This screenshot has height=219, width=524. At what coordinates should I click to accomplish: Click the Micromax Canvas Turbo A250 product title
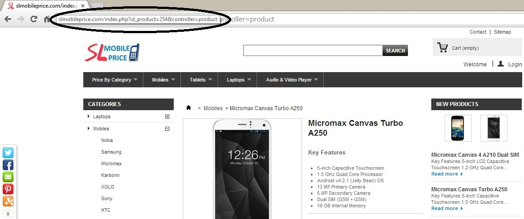pyautogui.click(x=356, y=128)
